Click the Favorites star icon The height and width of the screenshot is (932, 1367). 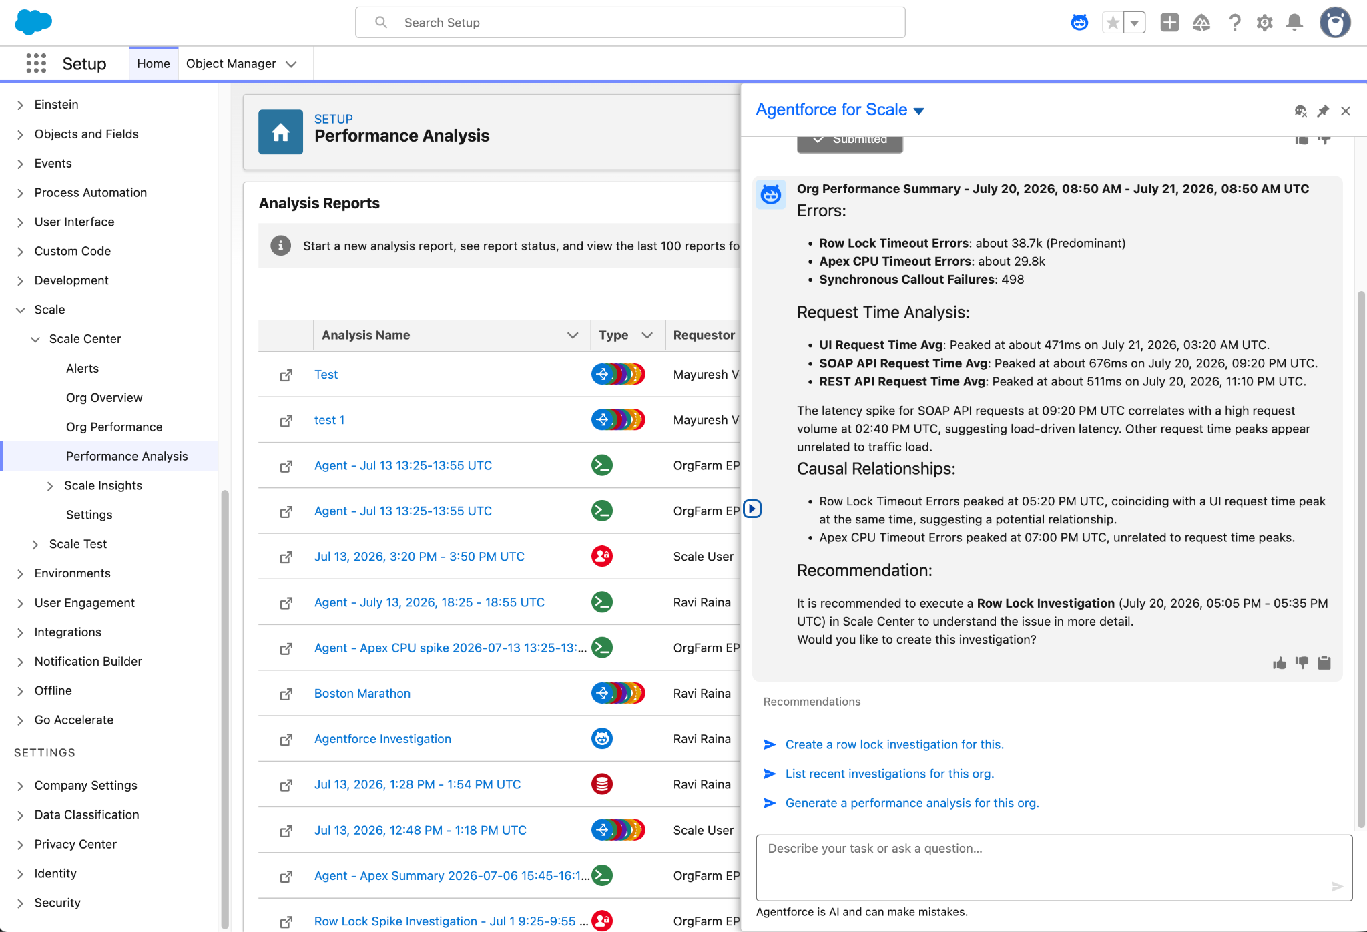1113,23
